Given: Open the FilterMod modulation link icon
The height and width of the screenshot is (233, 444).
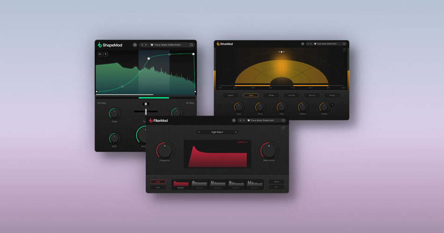Looking at the screenshot, I should pos(283,128).
